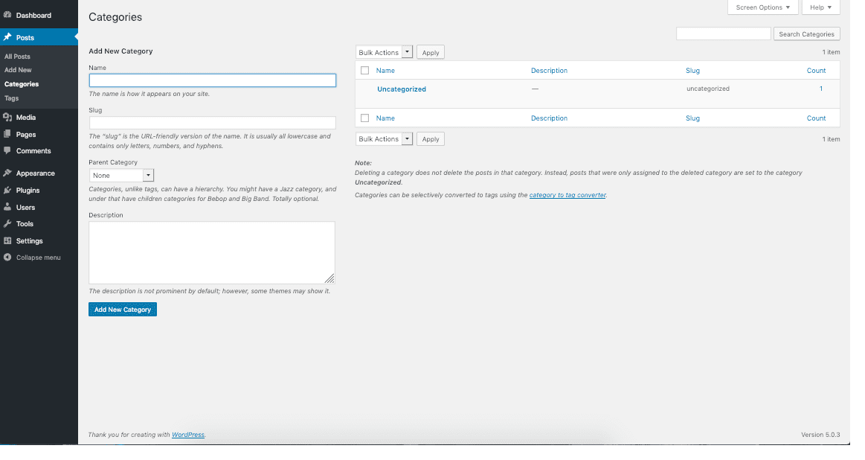The height and width of the screenshot is (460, 865).
Task: Open Comments via its speech bubble icon
Action: tap(9, 151)
